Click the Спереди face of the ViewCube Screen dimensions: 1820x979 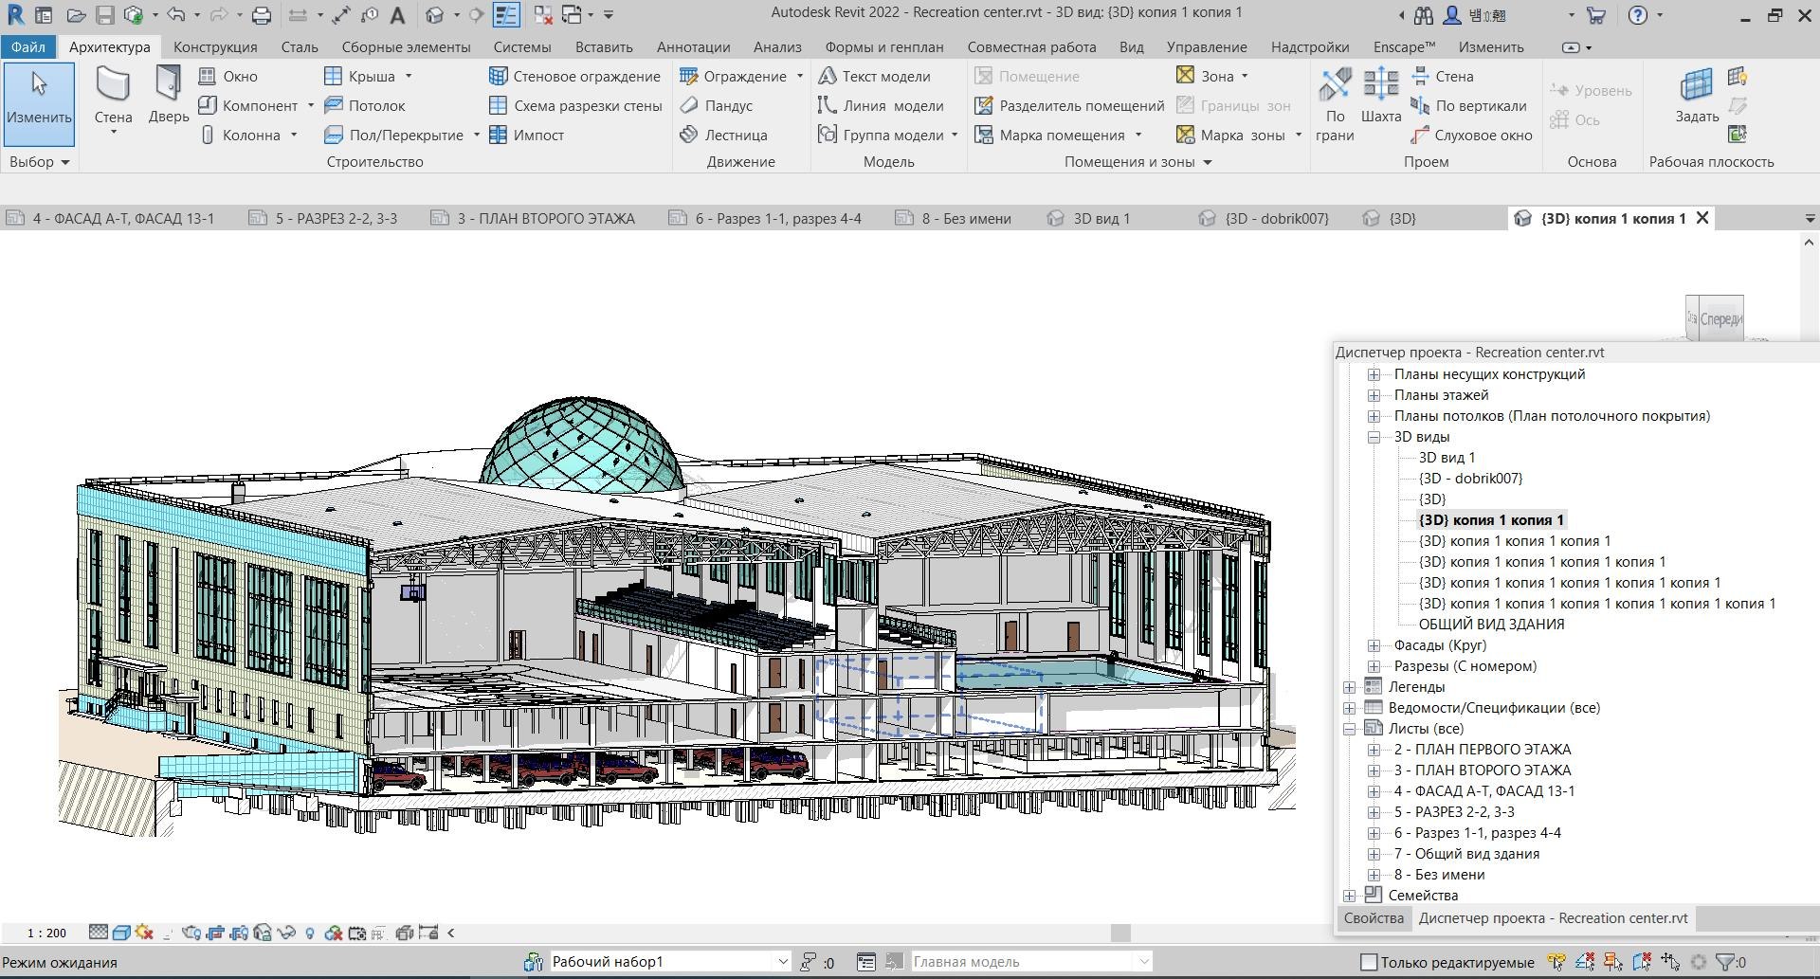click(x=1720, y=319)
